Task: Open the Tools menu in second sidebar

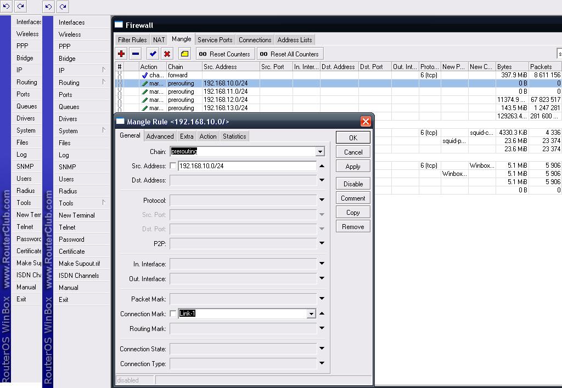Action: coord(81,203)
